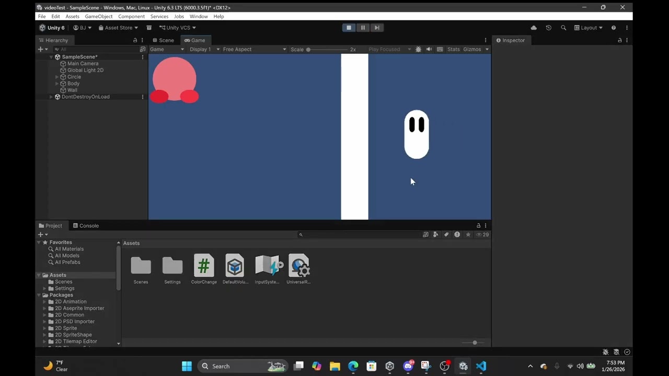
Task: Stop play mode with the Play button
Action: coord(349,28)
